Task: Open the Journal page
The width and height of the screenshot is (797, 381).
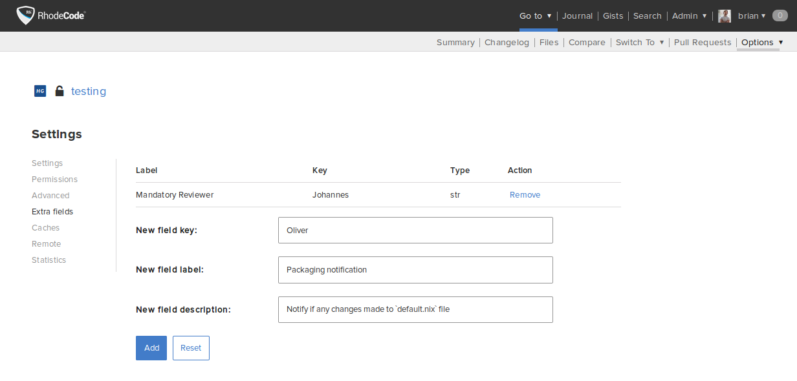Action: coord(577,16)
